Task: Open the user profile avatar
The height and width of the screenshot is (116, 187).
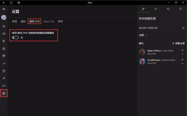Action: coord(4,17)
